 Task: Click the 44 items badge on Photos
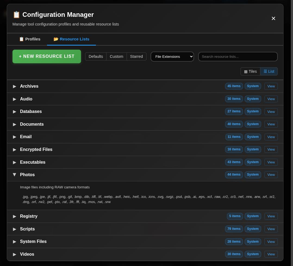pos(234,175)
